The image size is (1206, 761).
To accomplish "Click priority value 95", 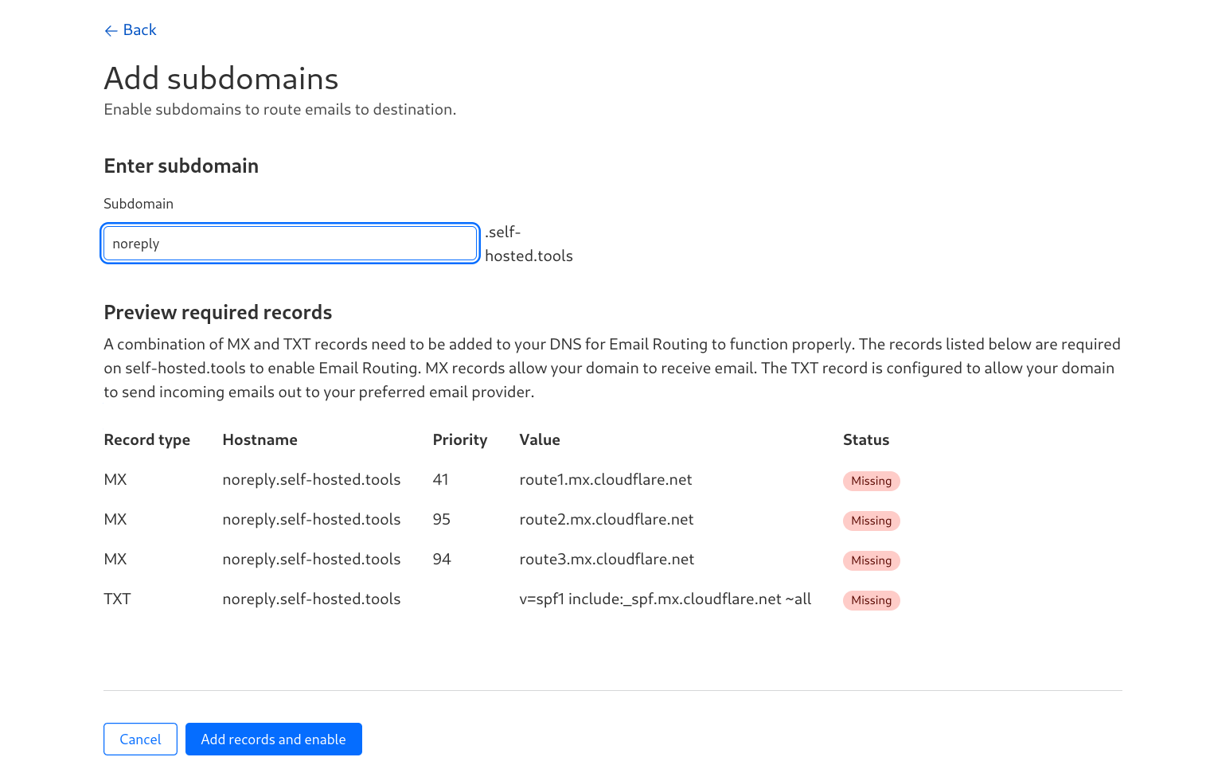I will 442,520.
